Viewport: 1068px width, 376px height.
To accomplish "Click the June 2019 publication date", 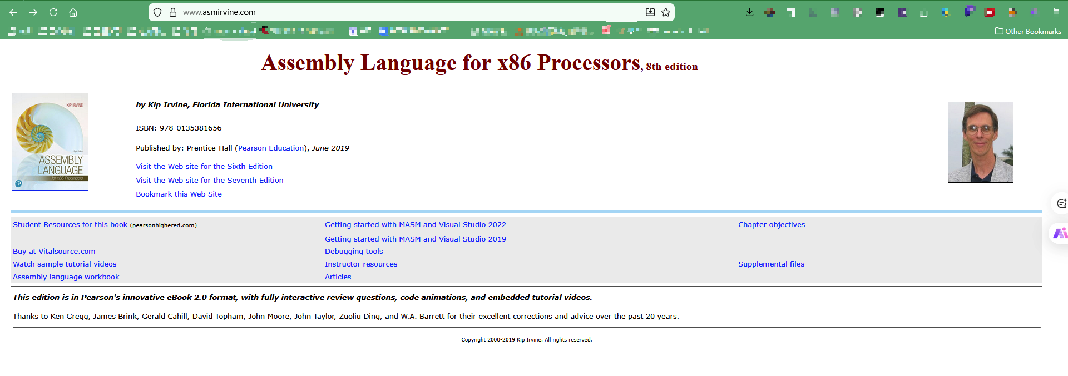I will point(330,148).
